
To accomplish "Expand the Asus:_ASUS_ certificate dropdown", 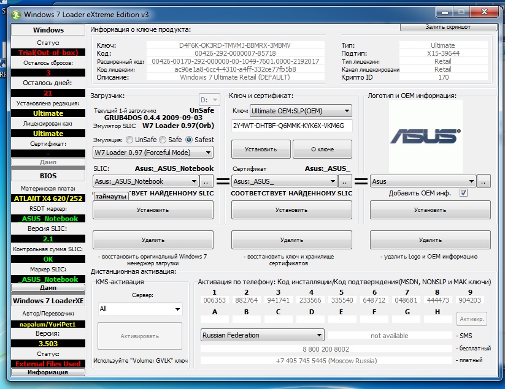I will tap(284, 181).
